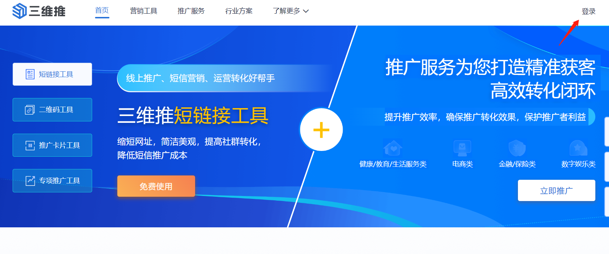Click the 立即推广 button
Viewport: 609px width, 254px height.
pos(556,191)
